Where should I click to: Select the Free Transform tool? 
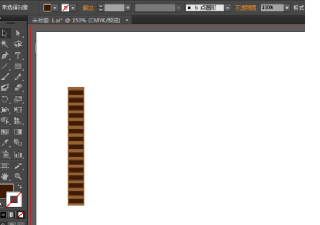(18, 110)
